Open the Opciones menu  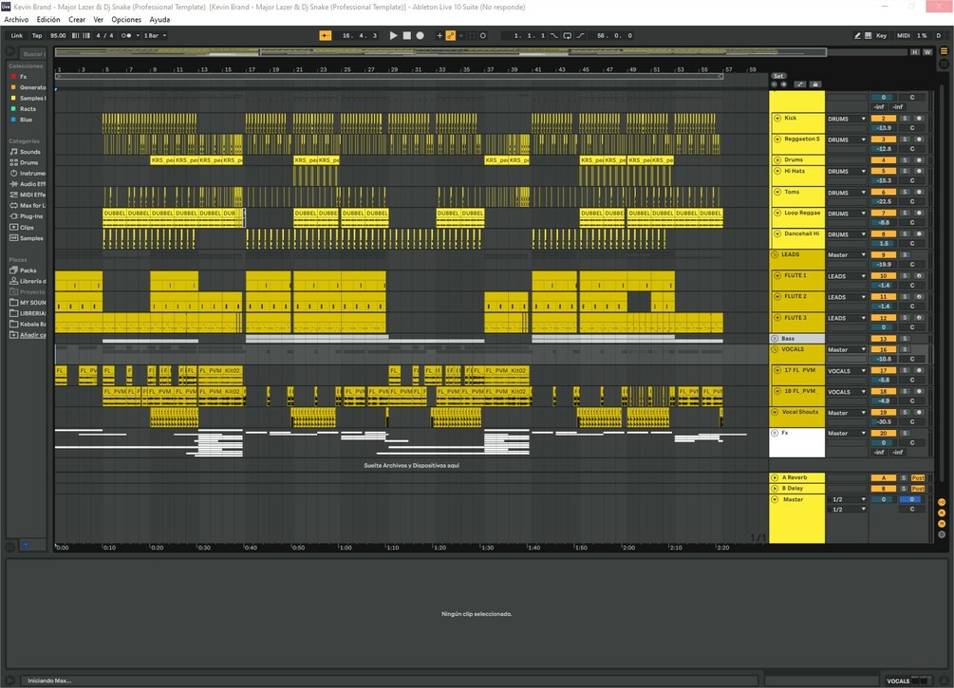(126, 20)
